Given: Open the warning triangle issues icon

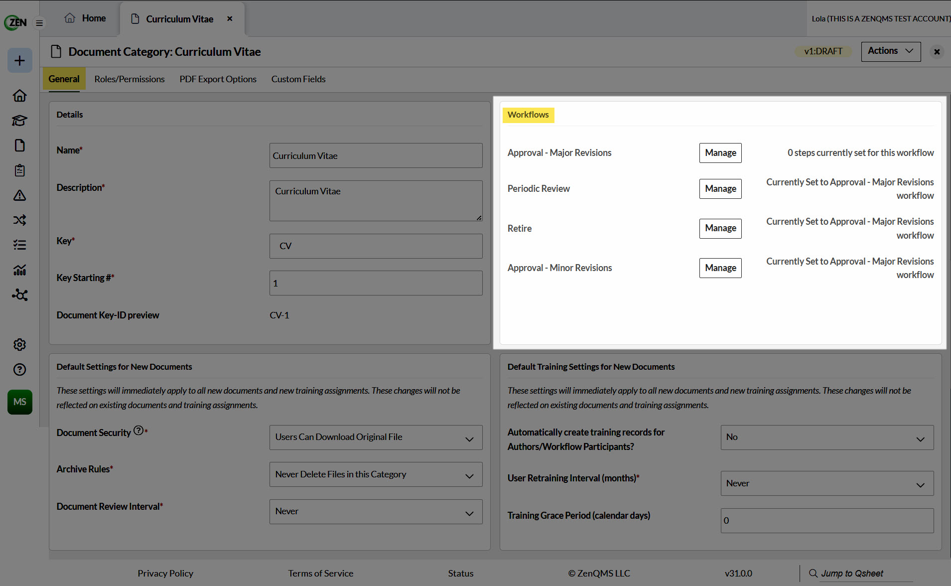Looking at the screenshot, I should coord(20,195).
